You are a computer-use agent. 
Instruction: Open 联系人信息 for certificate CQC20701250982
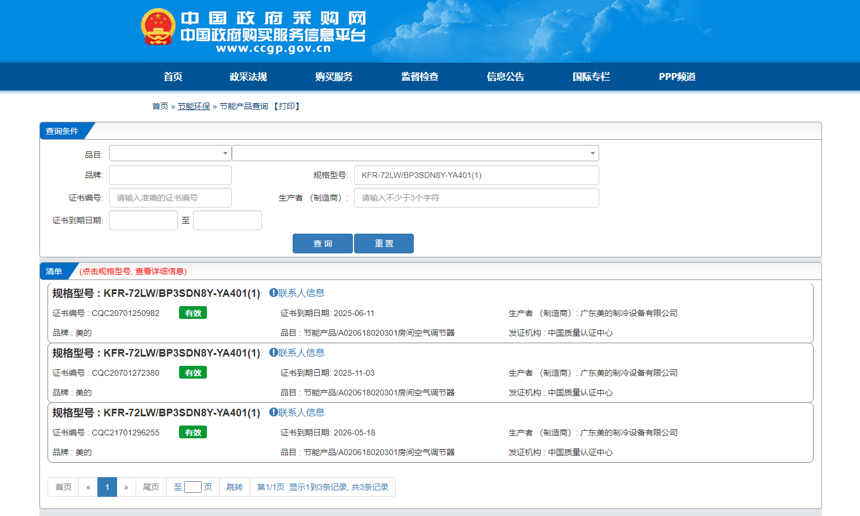301,293
